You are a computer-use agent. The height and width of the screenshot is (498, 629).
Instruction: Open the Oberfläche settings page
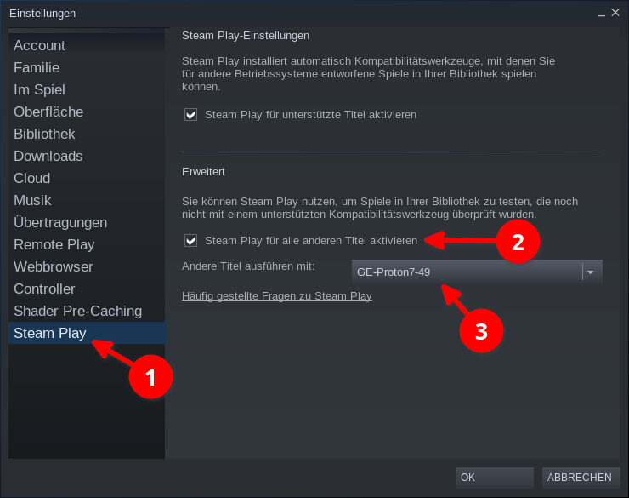(x=48, y=112)
